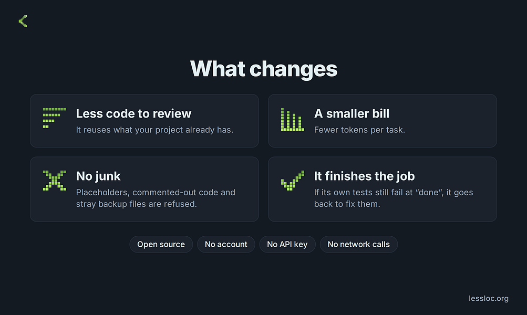Click the descending lines icon for less code
The width and height of the screenshot is (527, 315).
[x=54, y=118]
